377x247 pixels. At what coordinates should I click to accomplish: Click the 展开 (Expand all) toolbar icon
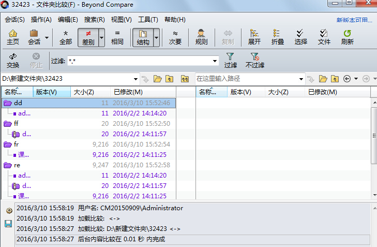(x=254, y=37)
